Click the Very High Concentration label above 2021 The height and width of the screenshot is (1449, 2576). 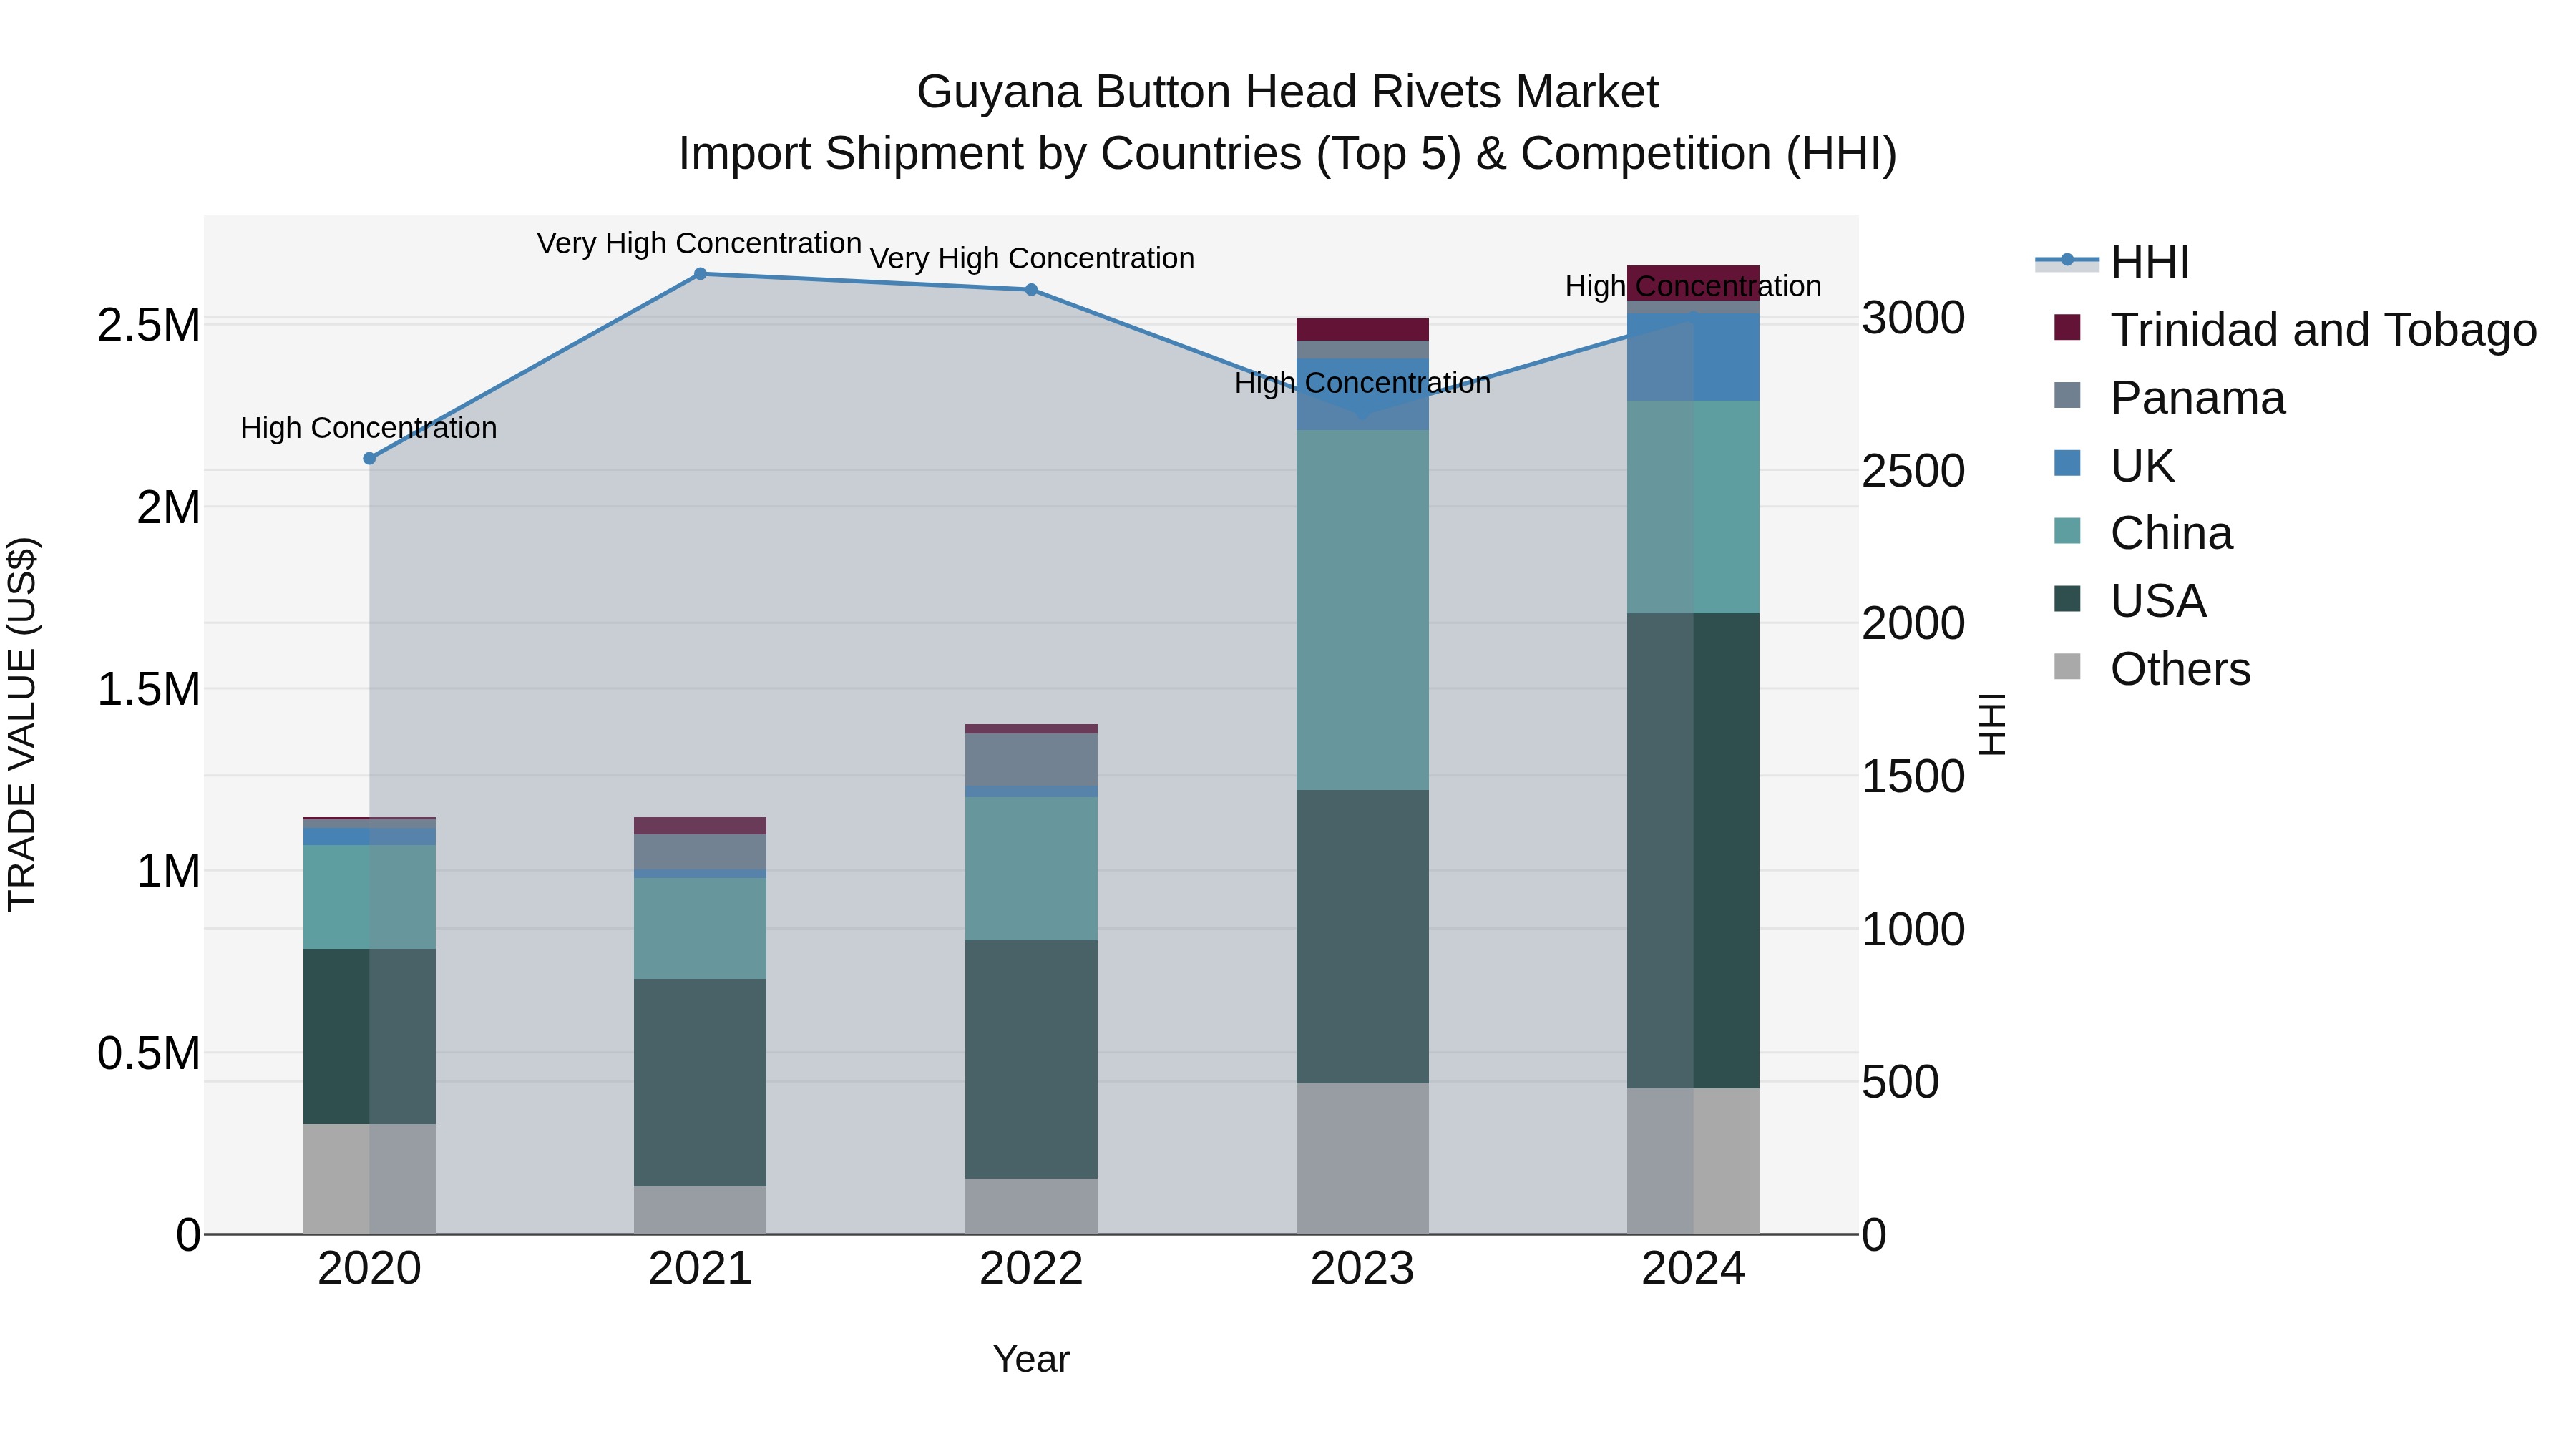pyautogui.click(x=699, y=243)
